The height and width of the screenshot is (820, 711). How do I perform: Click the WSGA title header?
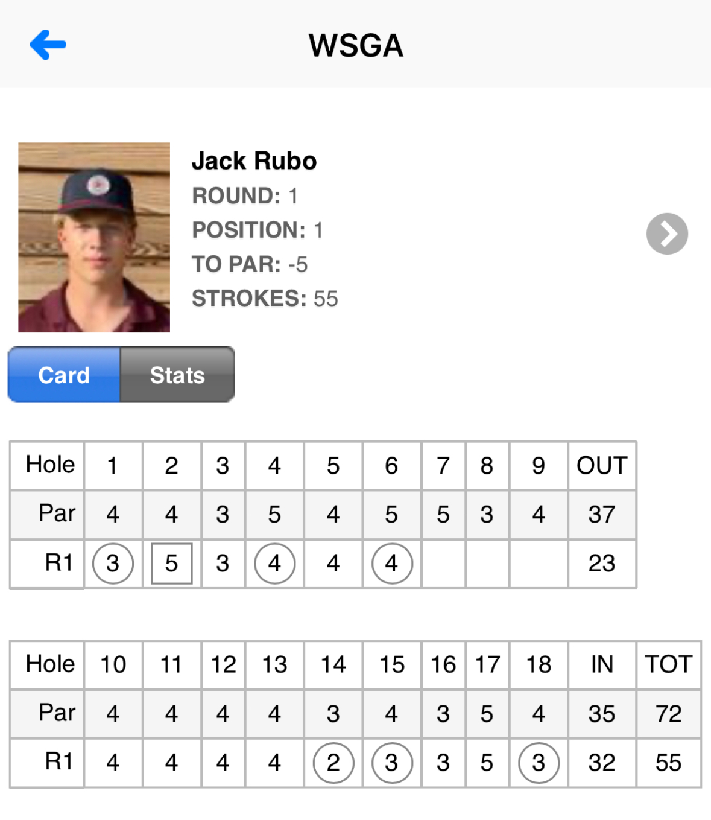[x=356, y=45]
